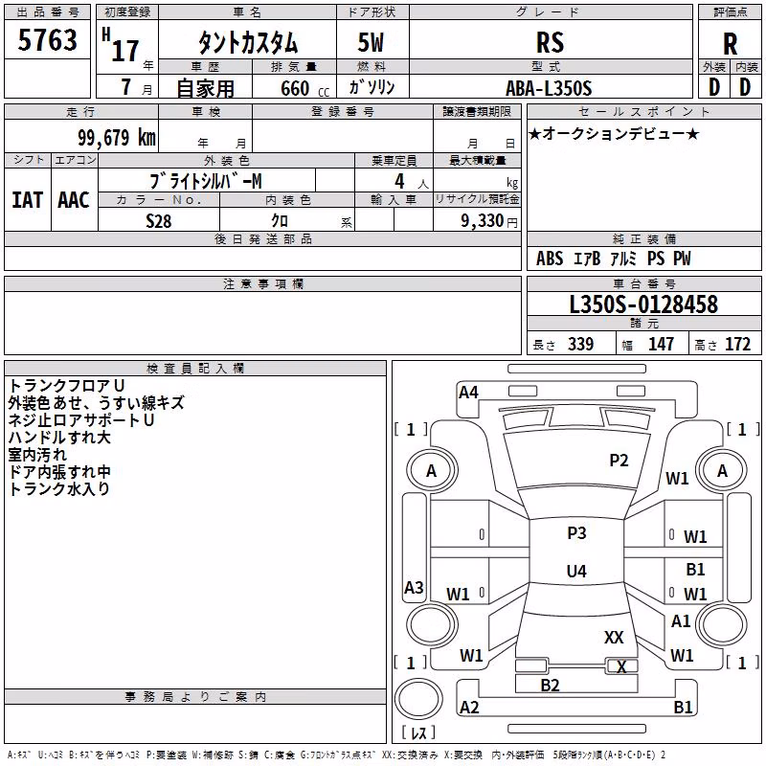This screenshot has height=766, width=766.
Task: Select the model code ABA-L350S
Action: (x=549, y=88)
